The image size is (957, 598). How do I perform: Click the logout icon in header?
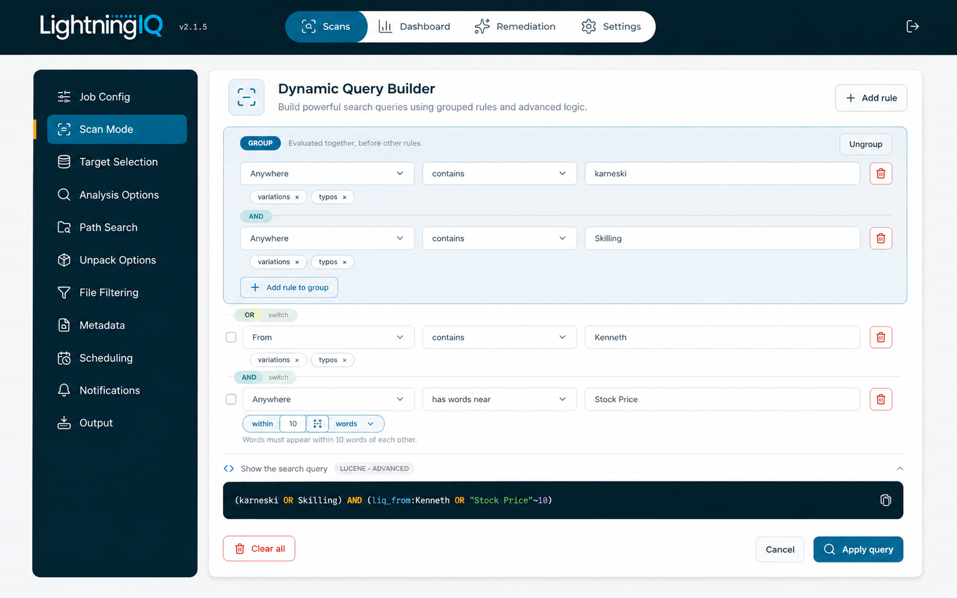tap(912, 26)
